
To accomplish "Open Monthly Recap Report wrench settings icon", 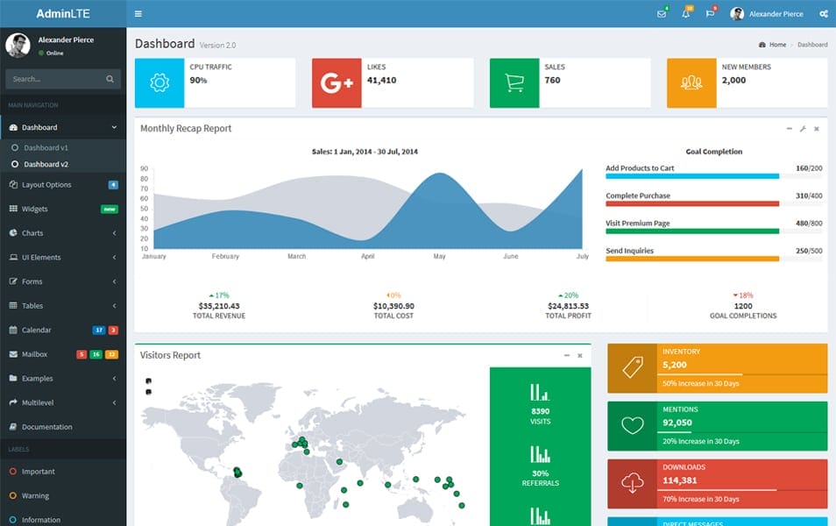I will point(803,127).
